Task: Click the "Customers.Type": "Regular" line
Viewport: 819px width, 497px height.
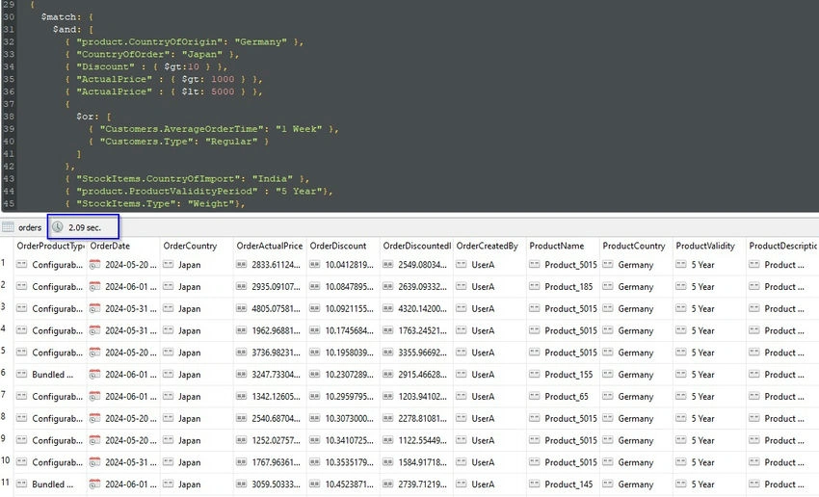Action: point(178,142)
